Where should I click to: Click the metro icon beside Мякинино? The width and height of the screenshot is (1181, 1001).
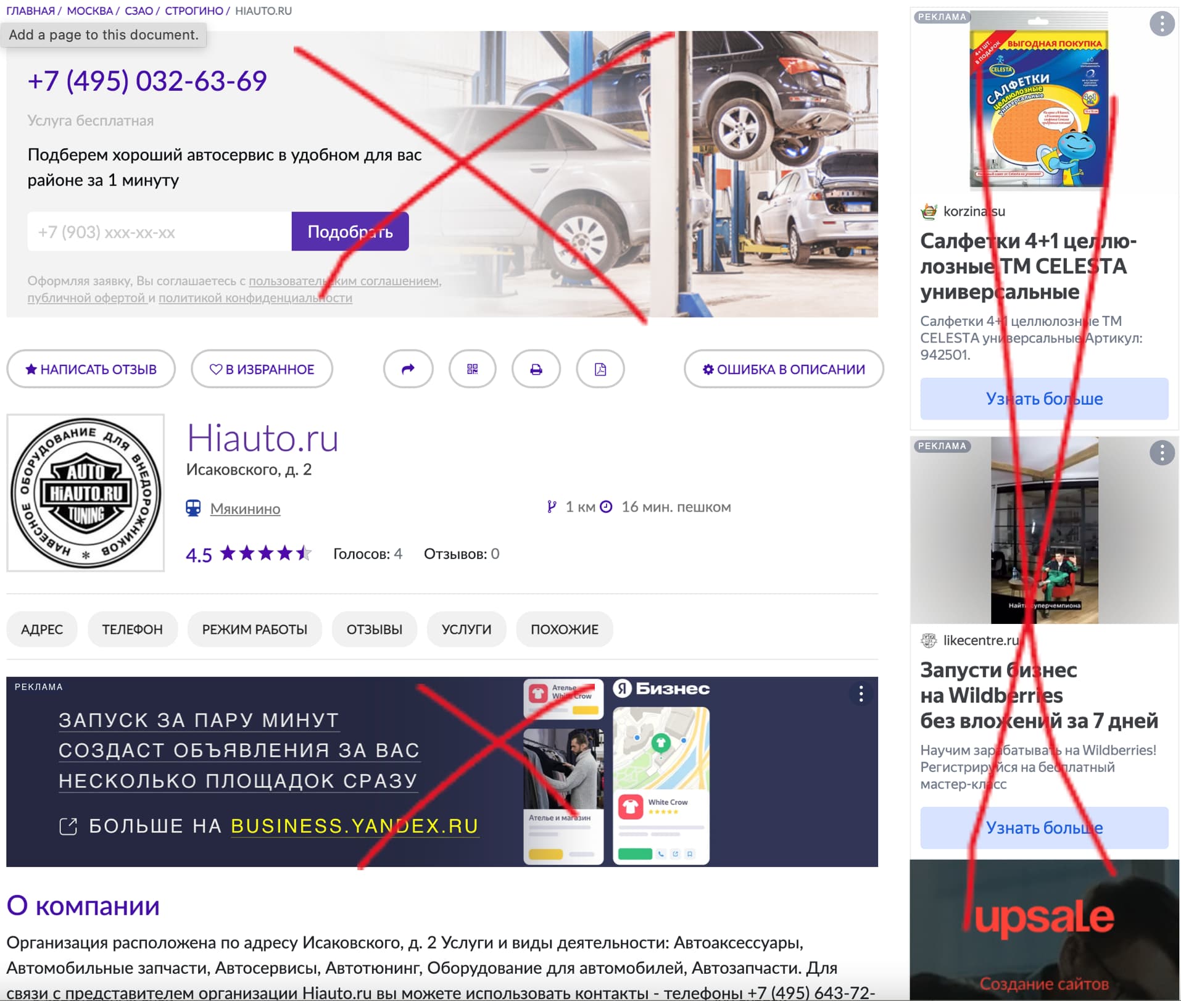tap(193, 508)
